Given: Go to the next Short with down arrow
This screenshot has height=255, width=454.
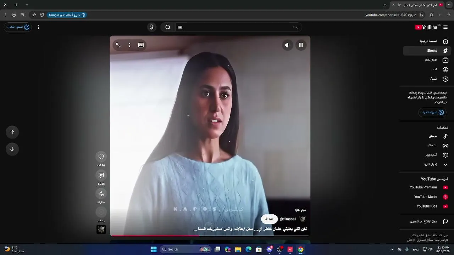Looking at the screenshot, I should tap(12, 149).
